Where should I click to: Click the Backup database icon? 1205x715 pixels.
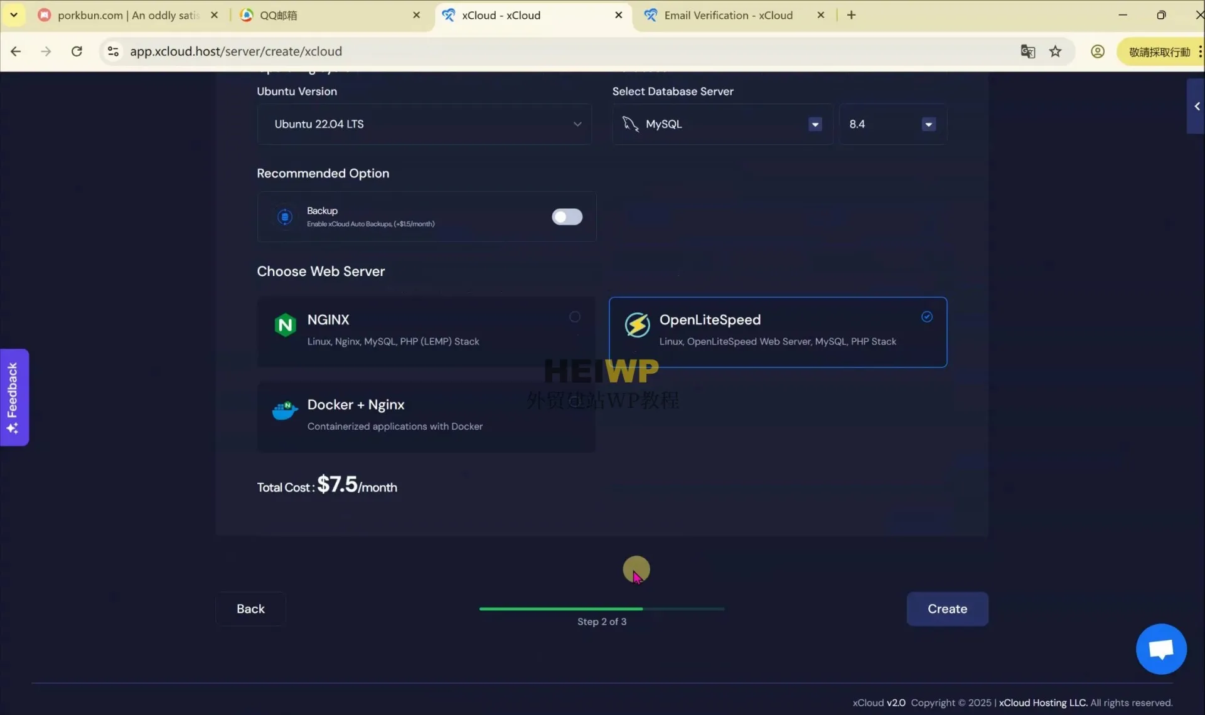[285, 216]
